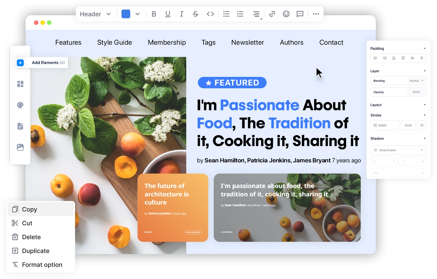The image size is (437, 279).
Task: Align left in Padding panel
Action: click(x=375, y=58)
